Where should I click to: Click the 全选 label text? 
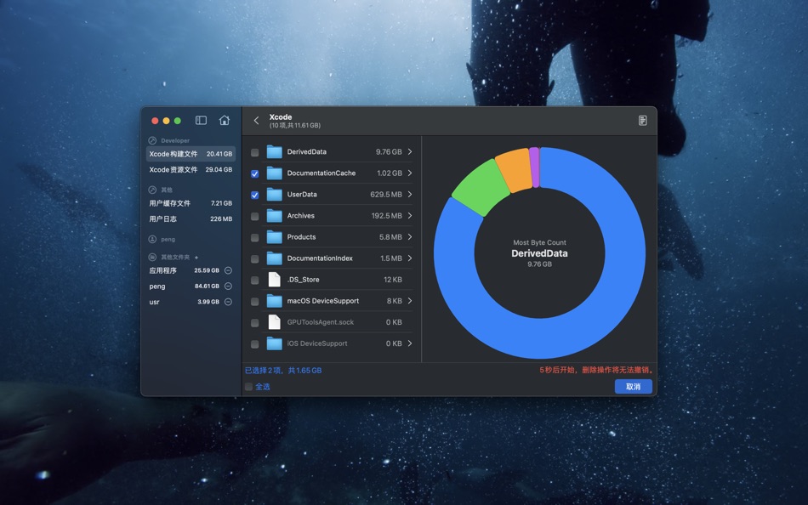pos(263,387)
